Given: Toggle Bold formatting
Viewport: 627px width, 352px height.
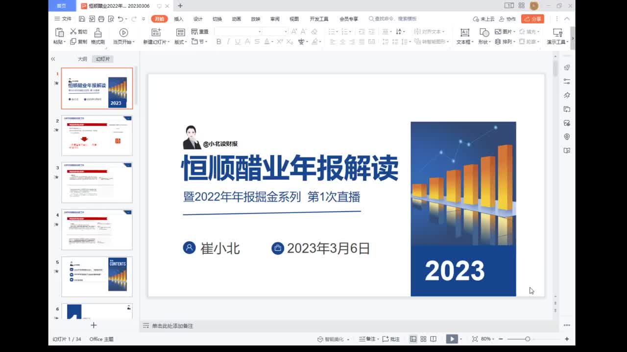Looking at the screenshot, I should pos(218,42).
